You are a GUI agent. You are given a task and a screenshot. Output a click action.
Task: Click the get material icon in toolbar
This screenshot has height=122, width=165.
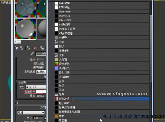(x=17, y=48)
